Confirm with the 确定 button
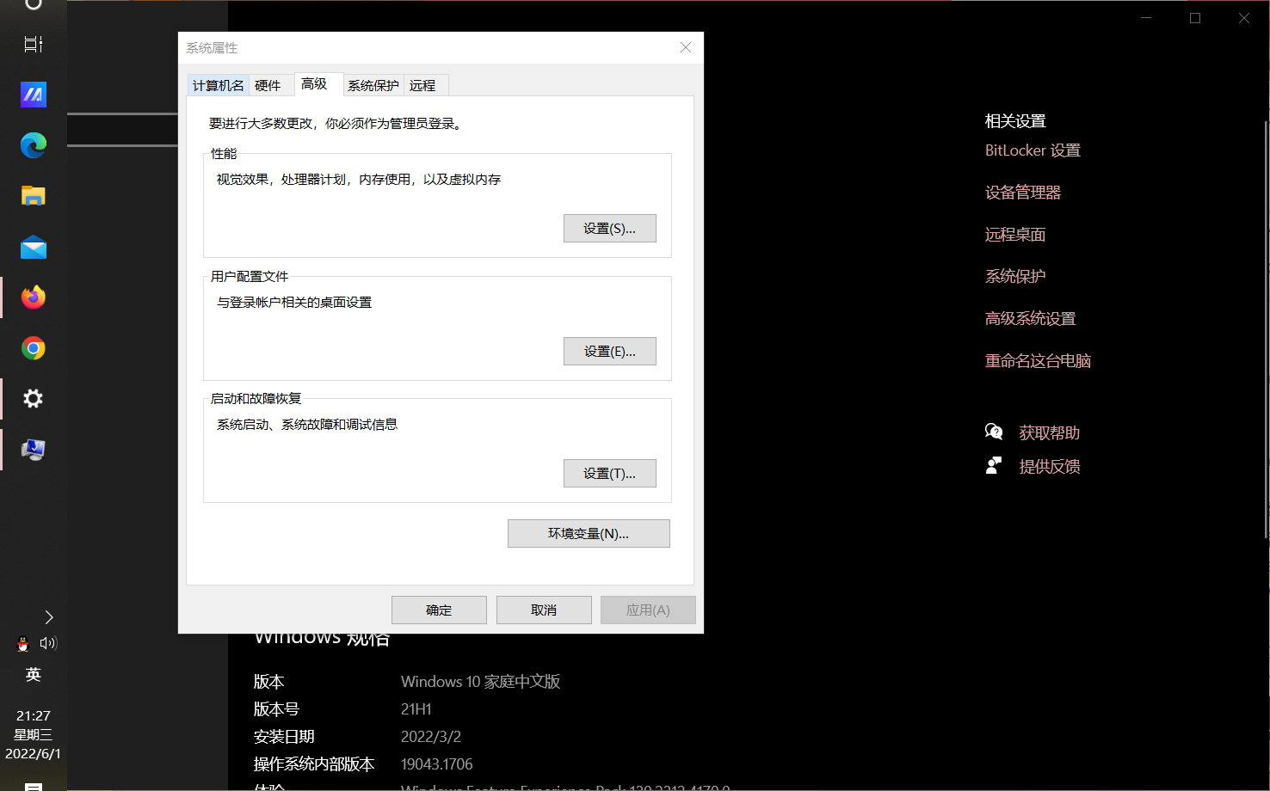The width and height of the screenshot is (1270, 791). (439, 610)
